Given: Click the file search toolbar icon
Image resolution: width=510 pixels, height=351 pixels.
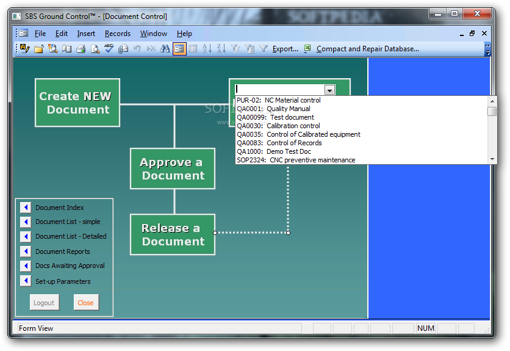Looking at the screenshot, I should click(52, 49).
